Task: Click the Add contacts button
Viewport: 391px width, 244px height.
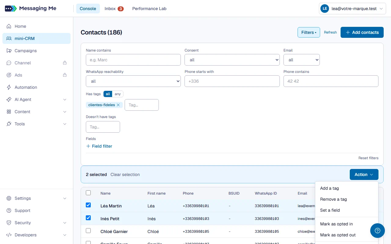Action: (x=362, y=32)
